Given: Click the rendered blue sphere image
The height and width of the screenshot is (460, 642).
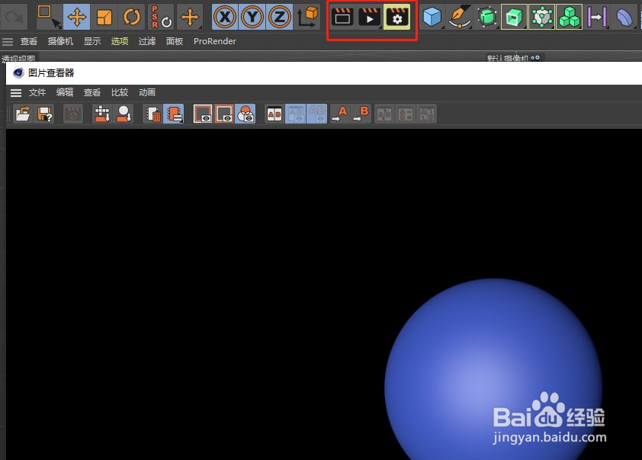Looking at the screenshot, I should pyautogui.click(x=493, y=369).
